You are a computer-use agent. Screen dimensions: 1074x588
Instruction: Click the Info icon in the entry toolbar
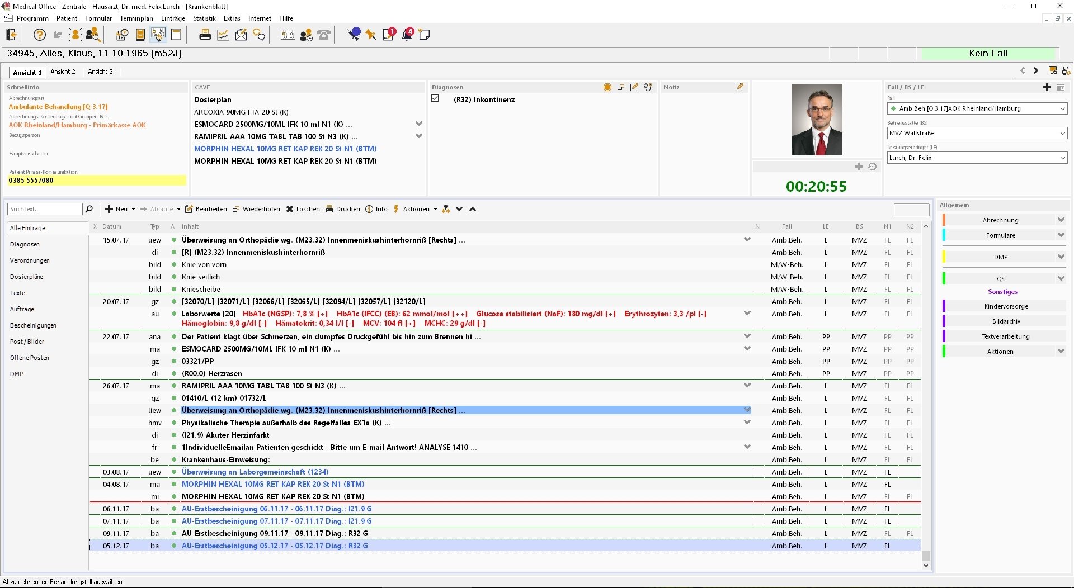pos(370,209)
